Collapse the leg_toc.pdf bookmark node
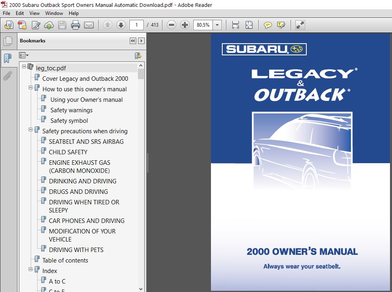Viewport: 392px width, 292px height. tap(24, 67)
